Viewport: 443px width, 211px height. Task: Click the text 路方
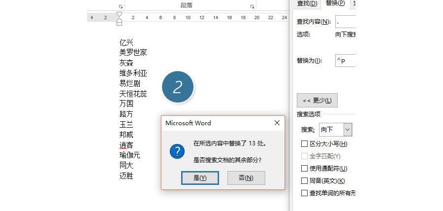pyautogui.click(x=127, y=114)
